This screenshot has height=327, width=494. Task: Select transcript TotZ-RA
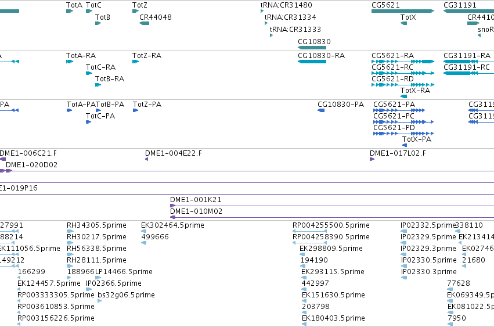tap(147, 56)
